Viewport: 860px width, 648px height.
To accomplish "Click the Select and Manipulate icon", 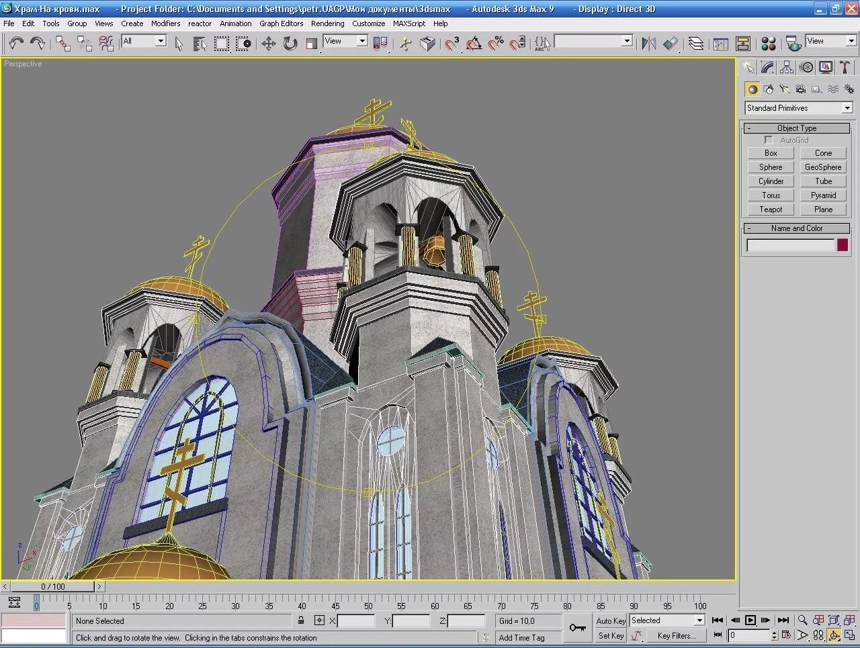I will pyautogui.click(x=406, y=44).
